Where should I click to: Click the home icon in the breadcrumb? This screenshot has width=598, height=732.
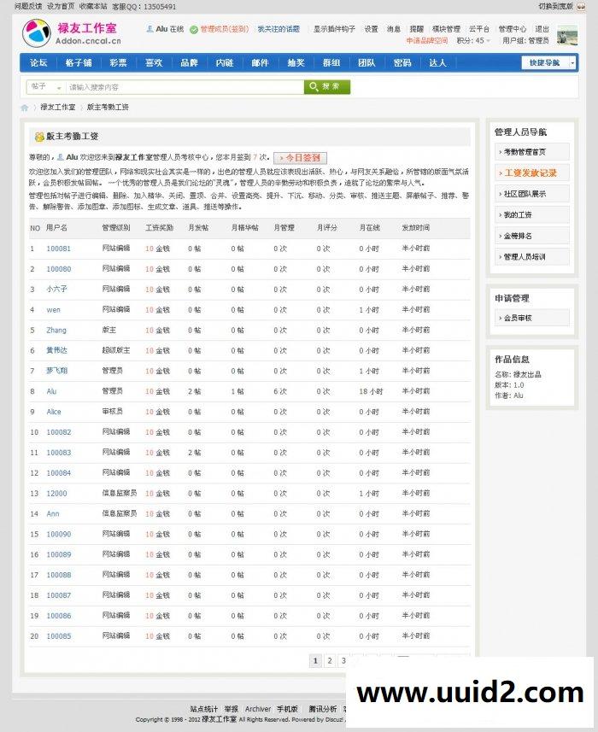coord(25,108)
